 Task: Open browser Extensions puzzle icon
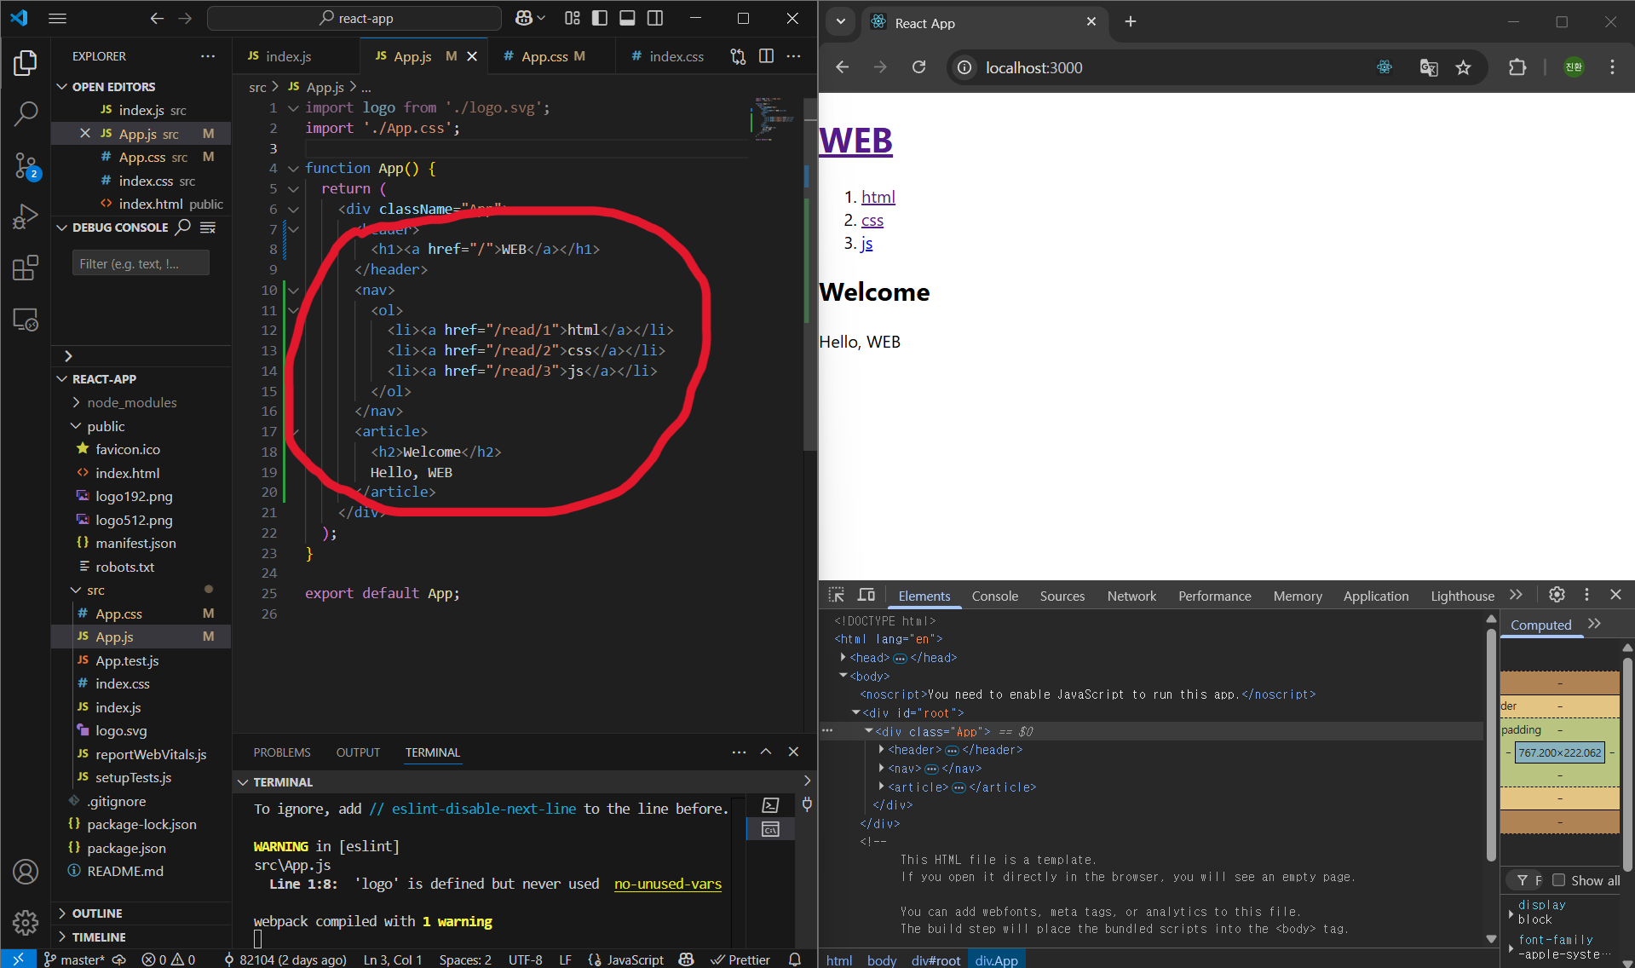1517,67
